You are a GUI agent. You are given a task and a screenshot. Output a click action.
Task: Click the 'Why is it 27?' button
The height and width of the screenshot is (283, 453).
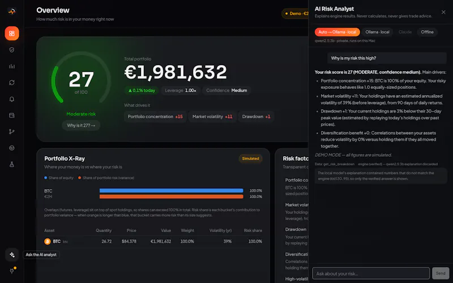[81, 125]
